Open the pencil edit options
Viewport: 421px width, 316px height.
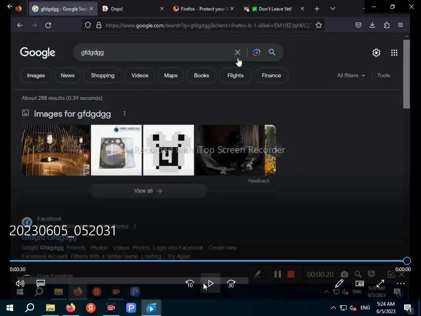pyautogui.click(x=339, y=283)
